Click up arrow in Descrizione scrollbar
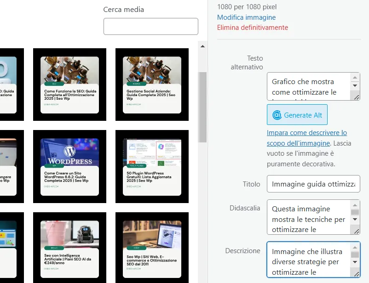 (x=355, y=247)
